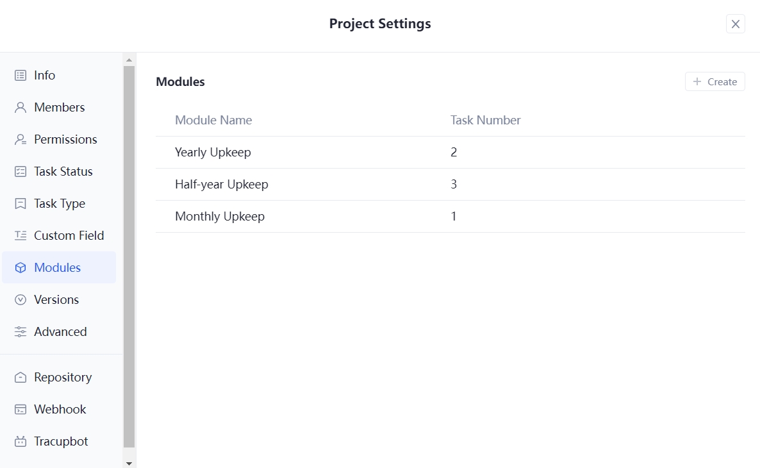Open Tracupbot via its robot icon
Viewport: 760px width, 468px height.
pyautogui.click(x=20, y=441)
